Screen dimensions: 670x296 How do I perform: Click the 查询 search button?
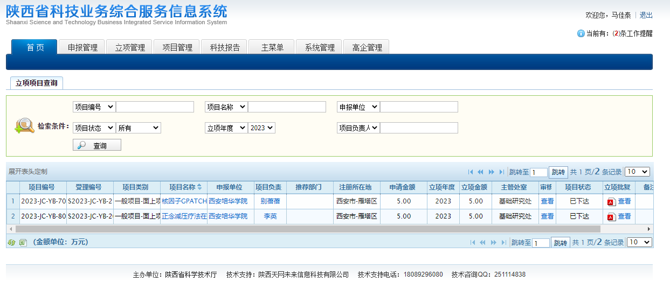(97, 145)
